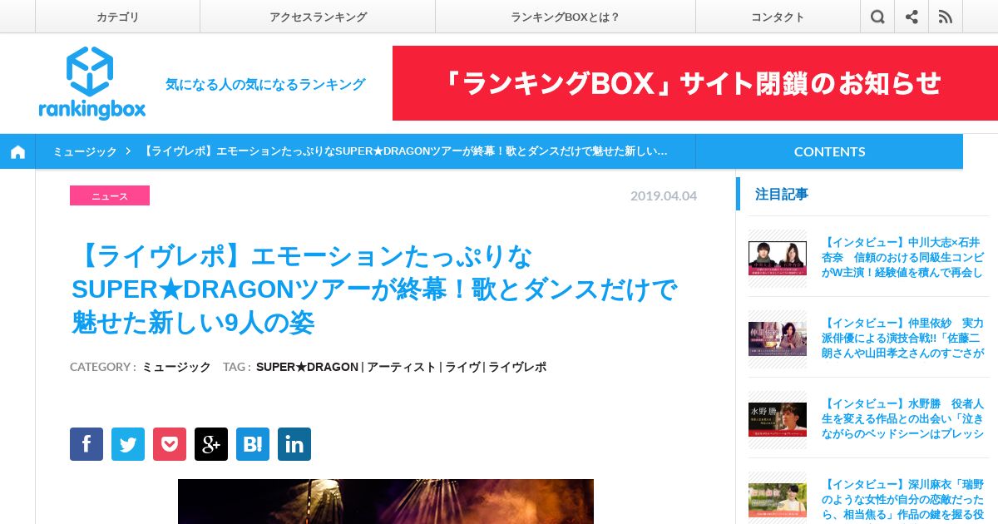Click the 水野勝 article thumbnail

pos(778,419)
